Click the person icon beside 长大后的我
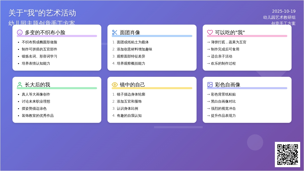 [20, 85]
